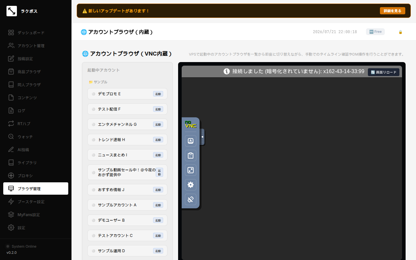Select account おすすめ情報 J
Screen dimensions: 416x260
point(127,190)
